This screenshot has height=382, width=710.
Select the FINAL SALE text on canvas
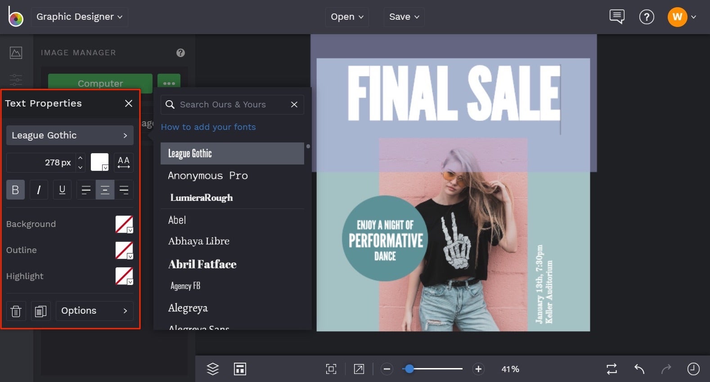point(454,93)
